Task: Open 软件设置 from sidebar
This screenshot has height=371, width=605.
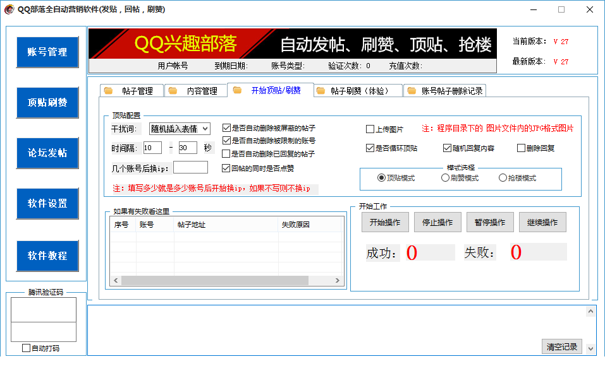Action: tap(47, 203)
